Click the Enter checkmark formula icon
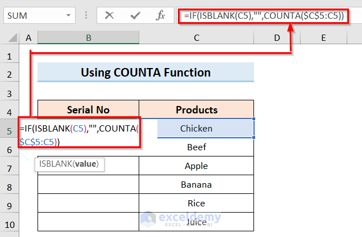The width and height of the screenshot is (362, 237). click(136, 16)
